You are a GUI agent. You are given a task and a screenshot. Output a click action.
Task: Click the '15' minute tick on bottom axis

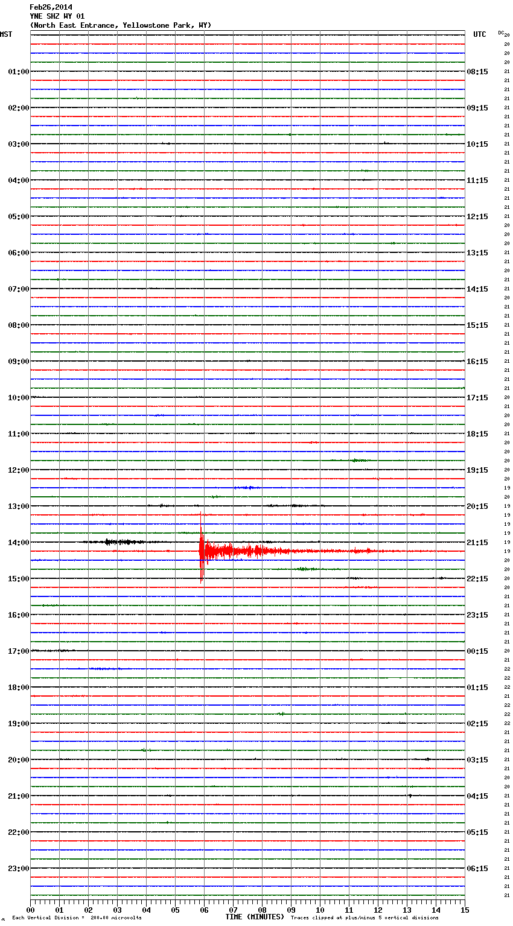point(465,910)
